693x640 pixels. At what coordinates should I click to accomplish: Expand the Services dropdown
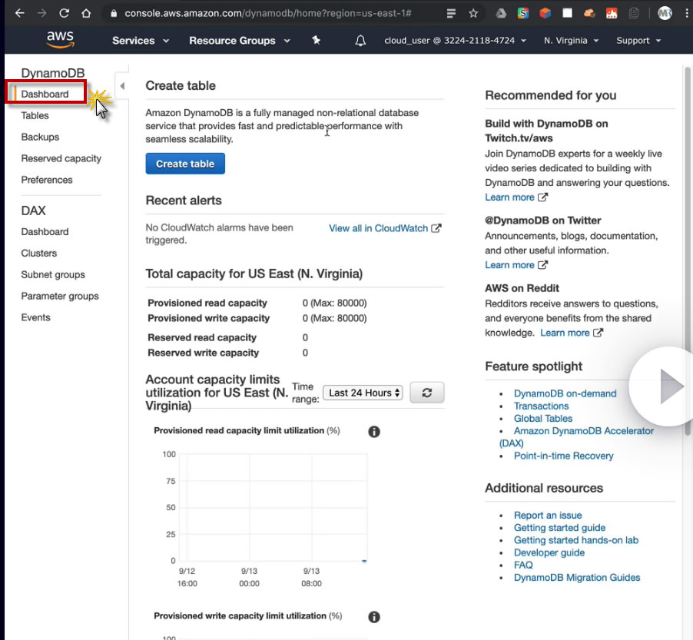point(141,41)
